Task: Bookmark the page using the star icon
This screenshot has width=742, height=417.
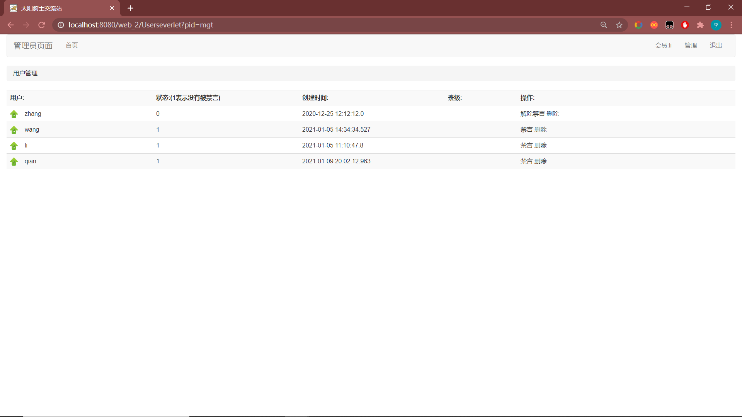Action: [x=619, y=25]
